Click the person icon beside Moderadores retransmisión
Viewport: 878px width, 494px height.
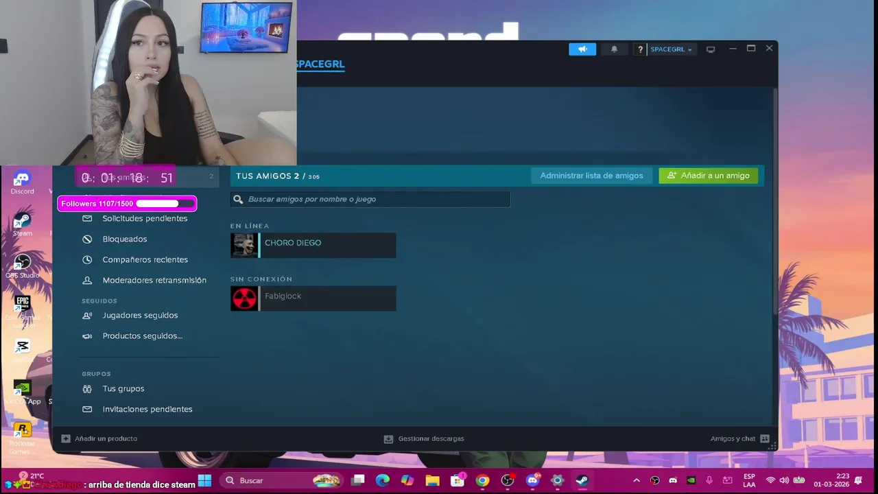click(x=87, y=280)
